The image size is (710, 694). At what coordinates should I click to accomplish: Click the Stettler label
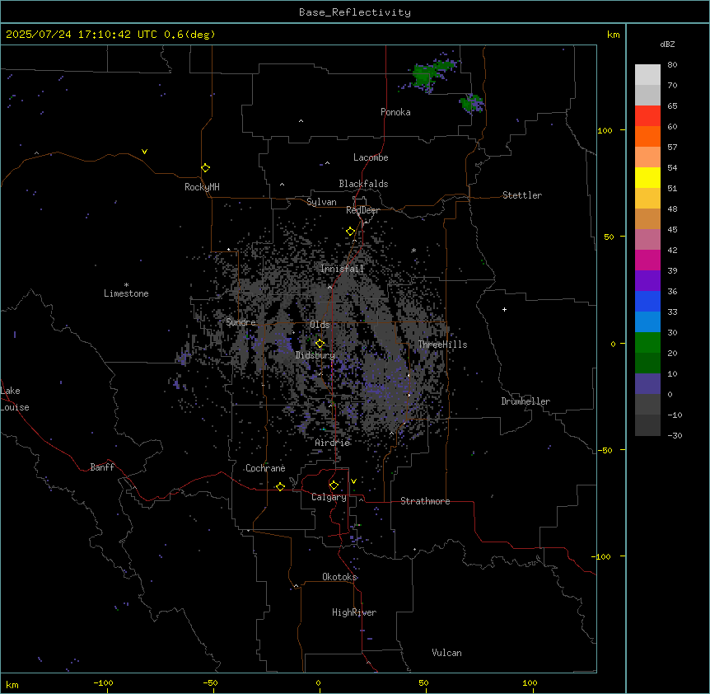click(521, 195)
